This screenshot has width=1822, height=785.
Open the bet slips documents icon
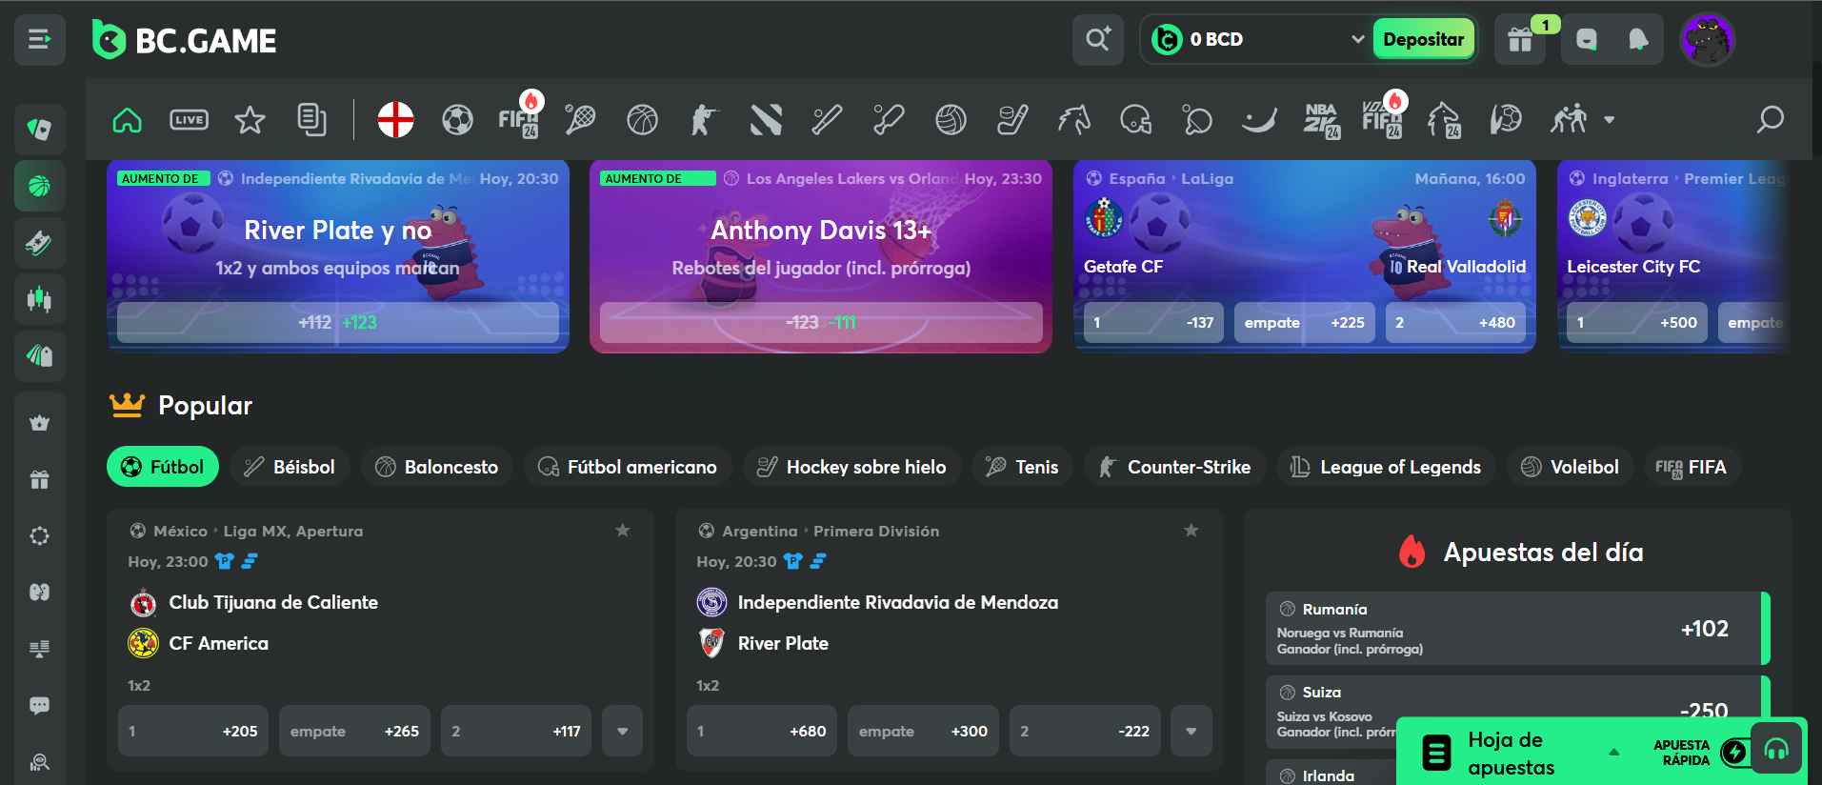pyautogui.click(x=311, y=120)
